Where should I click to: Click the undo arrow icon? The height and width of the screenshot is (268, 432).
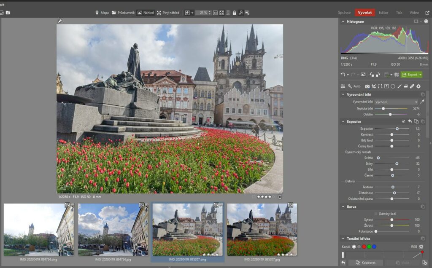point(343,75)
